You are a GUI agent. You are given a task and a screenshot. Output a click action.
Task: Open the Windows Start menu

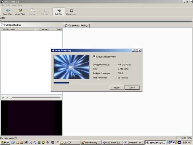point(5,142)
